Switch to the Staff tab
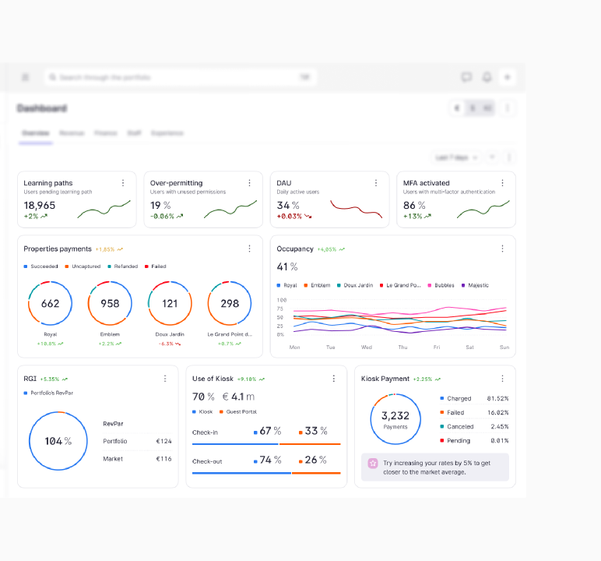Viewport: 601px width, 561px height. point(134,133)
